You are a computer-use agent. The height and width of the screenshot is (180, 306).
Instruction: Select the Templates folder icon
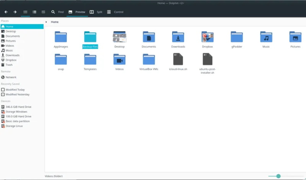pos(90,59)
